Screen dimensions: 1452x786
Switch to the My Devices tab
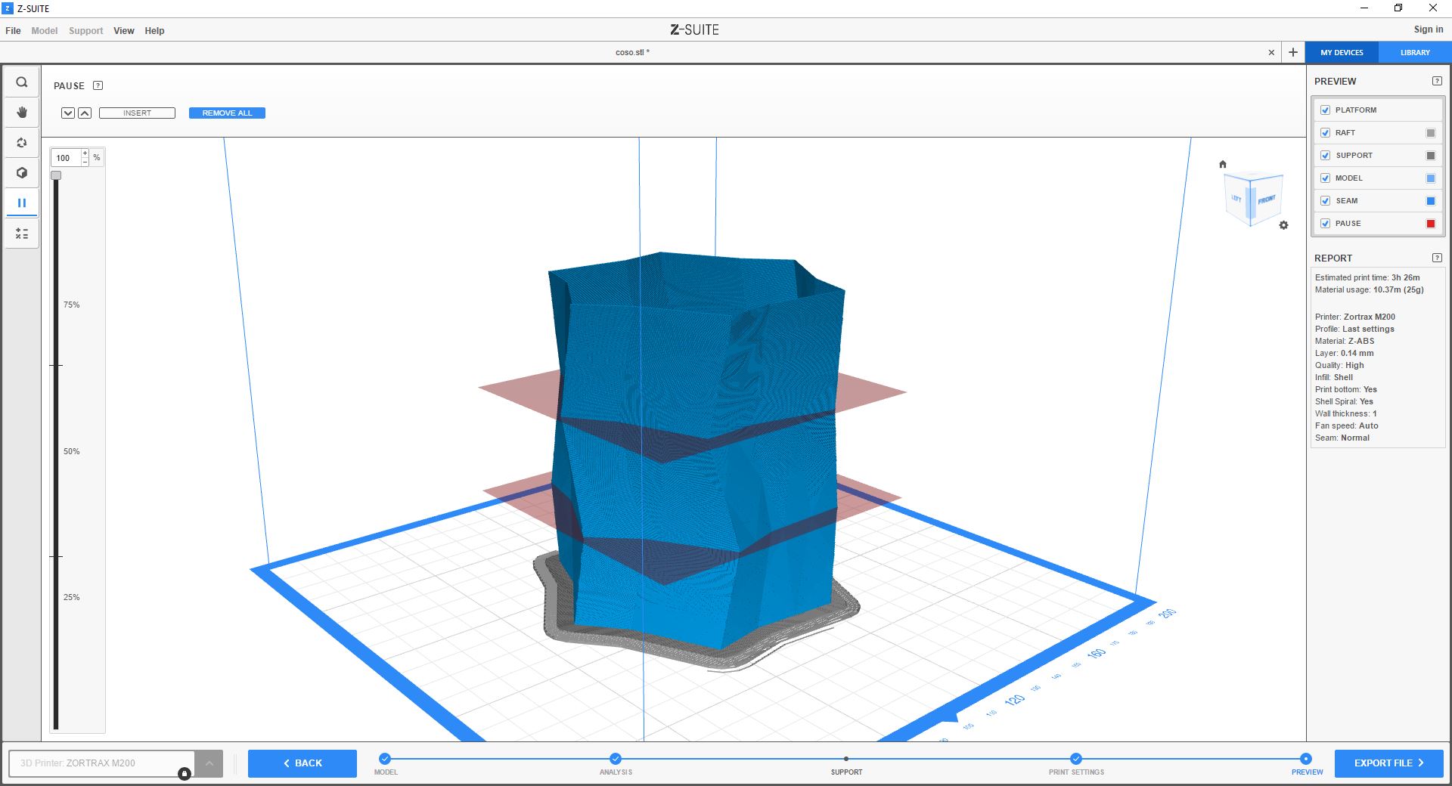1342,52
